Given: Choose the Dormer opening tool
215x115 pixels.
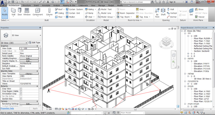Looking at the screenshot, I should (x=172, y=17).
